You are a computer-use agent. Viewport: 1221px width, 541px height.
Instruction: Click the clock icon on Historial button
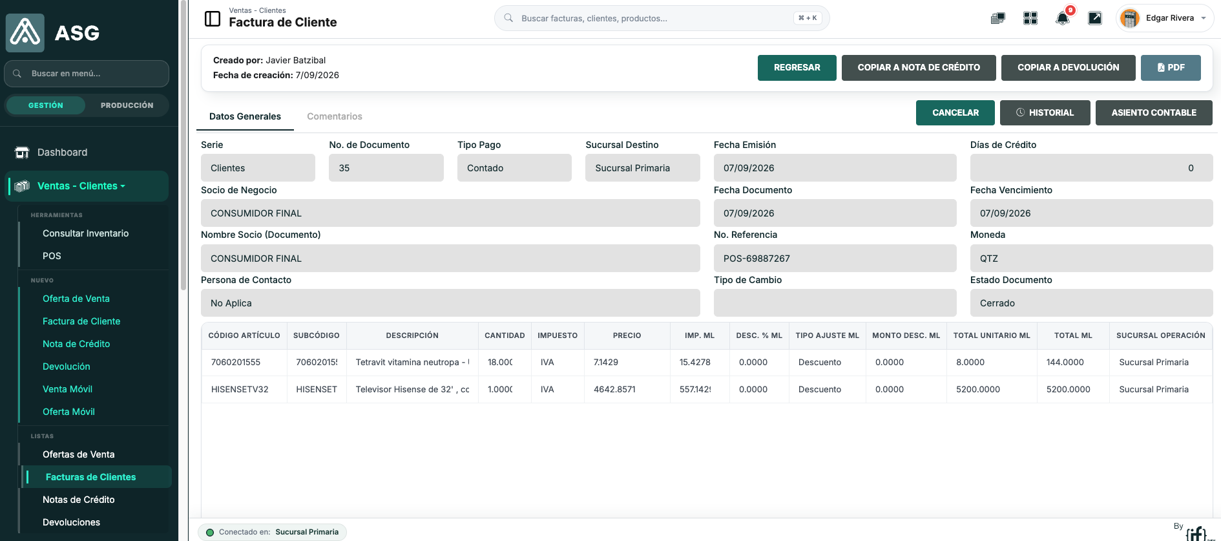(1021, 112)
